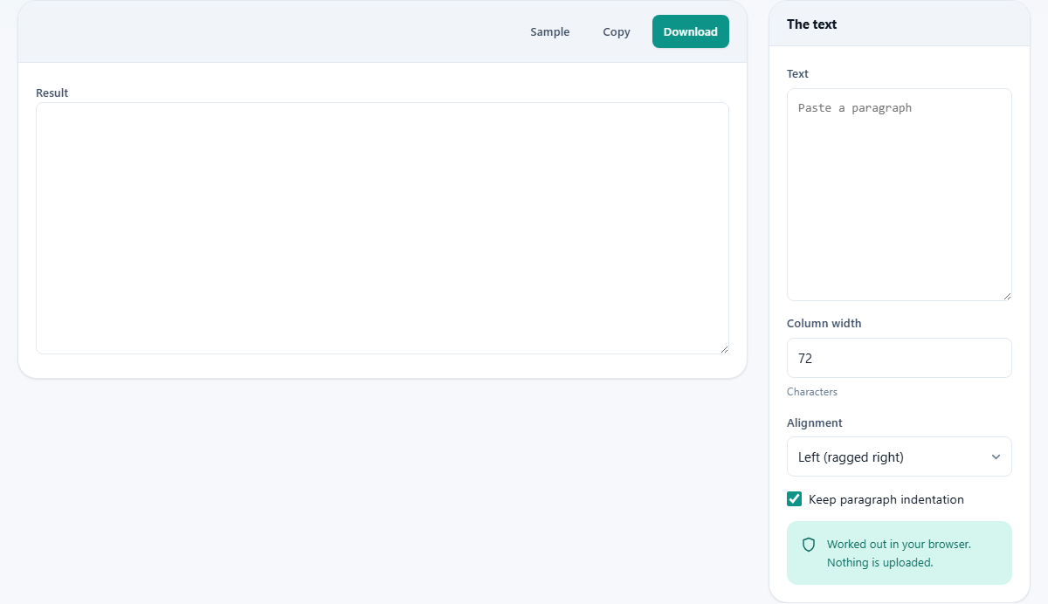Click the Result resize handle

(x=723, y=348)
